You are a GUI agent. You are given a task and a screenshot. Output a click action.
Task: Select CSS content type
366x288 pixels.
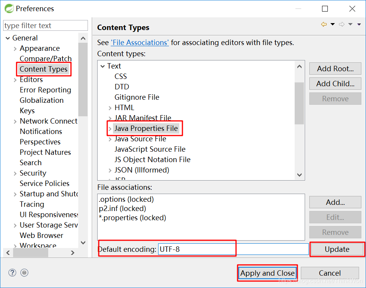pyautogui.click(x=121, y=76)
